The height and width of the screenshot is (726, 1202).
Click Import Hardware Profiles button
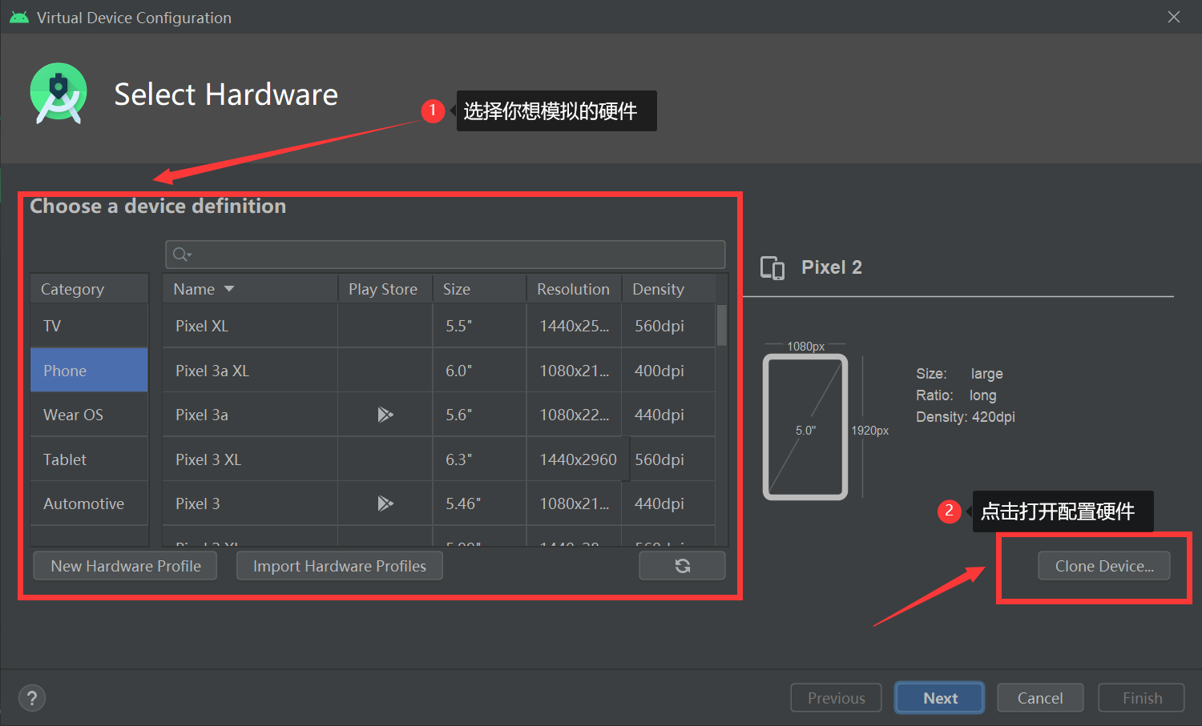[x=340, y=566]
